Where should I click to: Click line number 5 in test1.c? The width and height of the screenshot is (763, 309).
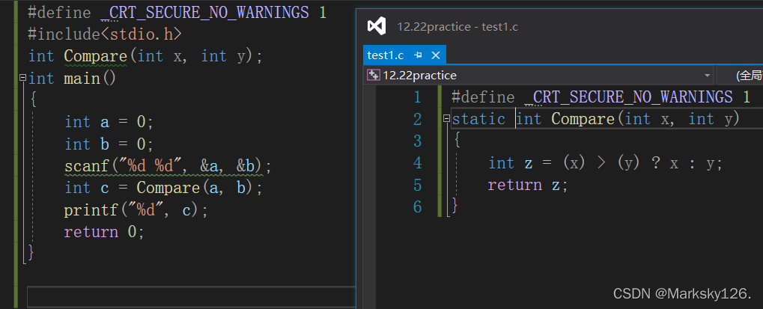[x=417, y=185]
